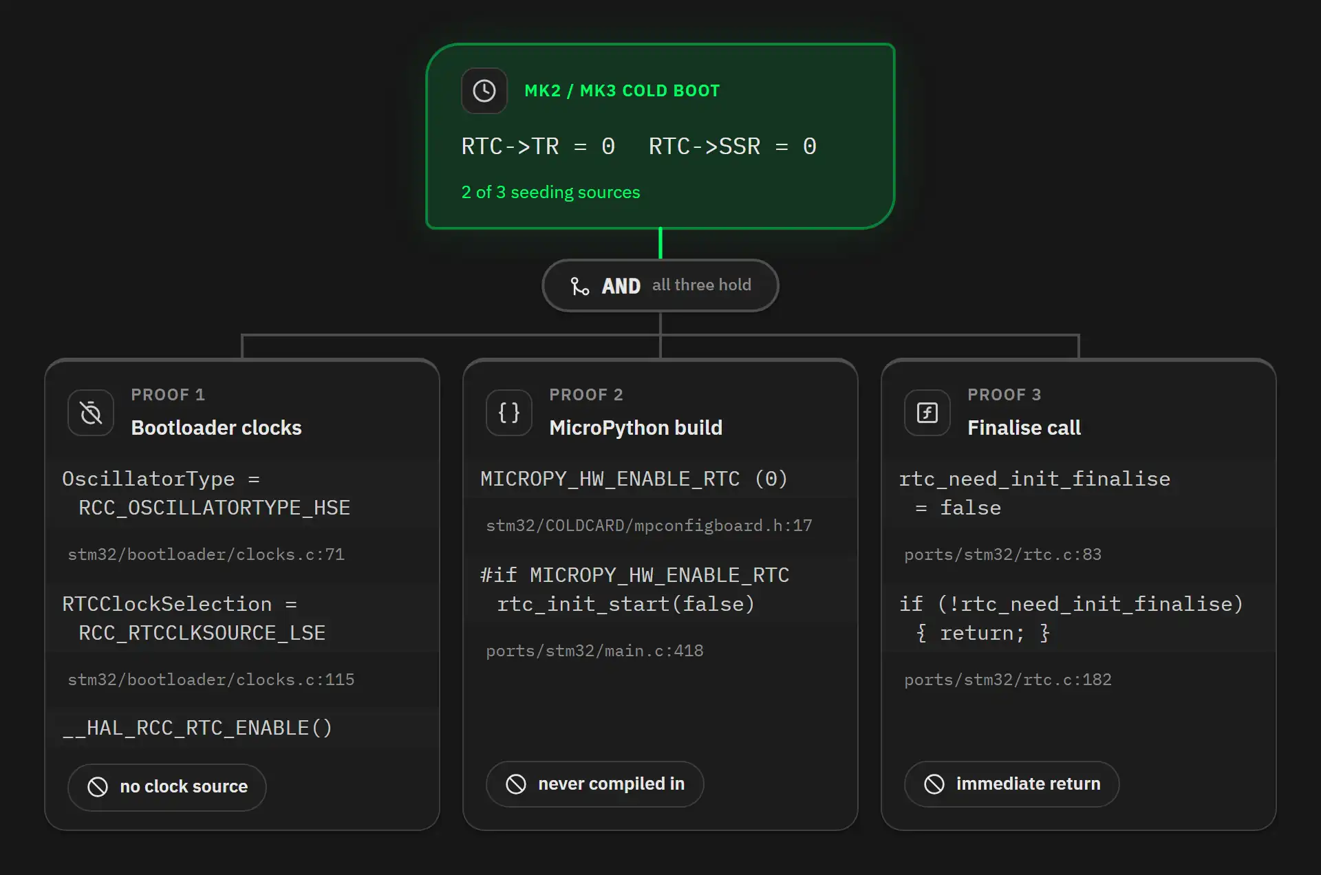This screenshot has height=875, width=1321.
Task: Click the PROOF 1 label
Action: [168, 395]
